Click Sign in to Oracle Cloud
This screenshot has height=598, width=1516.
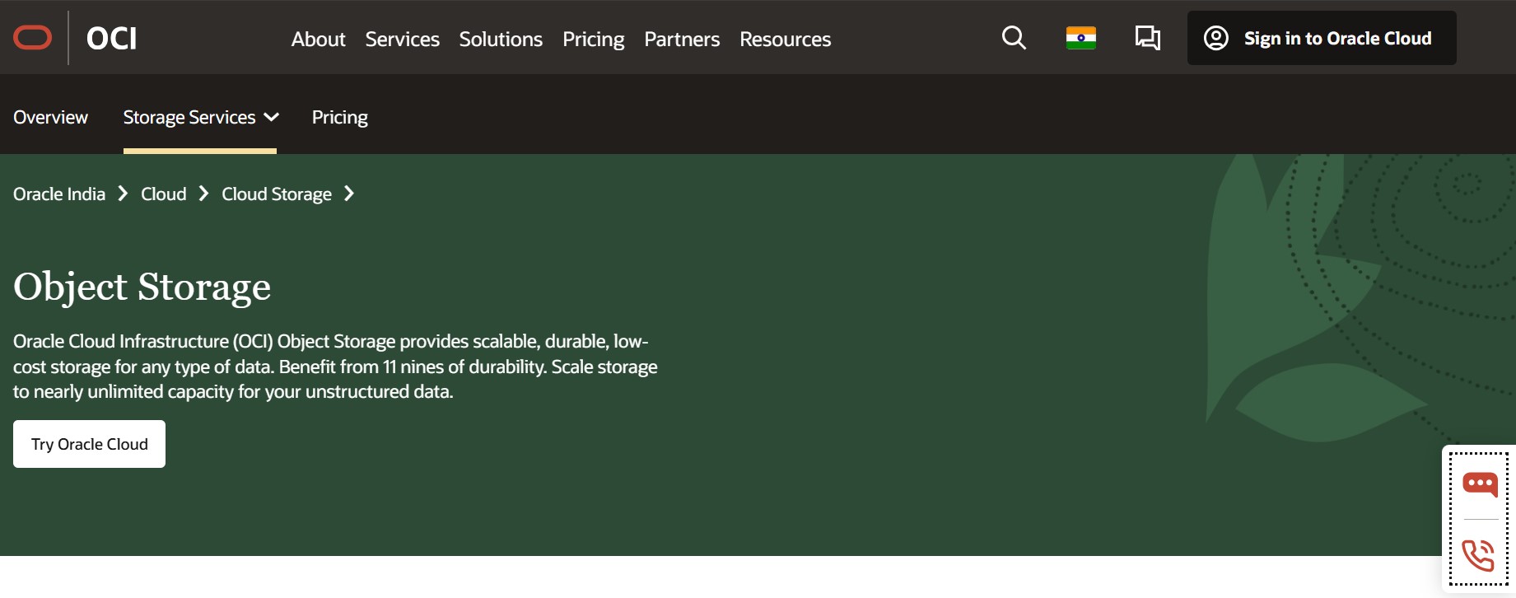click(x=1322, y=38)
